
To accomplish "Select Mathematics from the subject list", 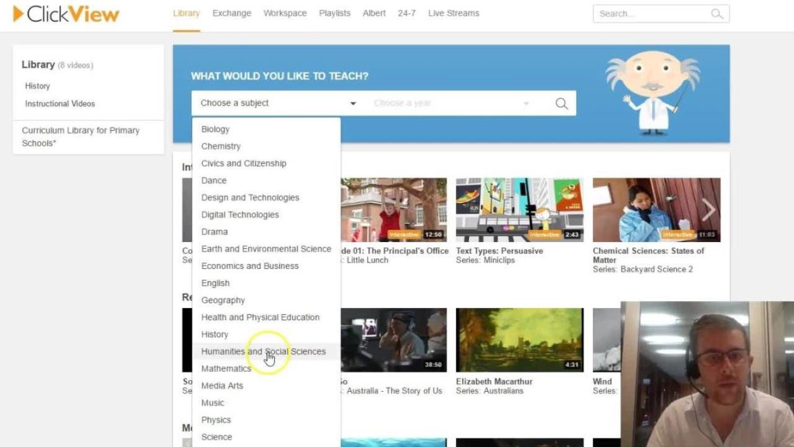I will click(226, 368).
